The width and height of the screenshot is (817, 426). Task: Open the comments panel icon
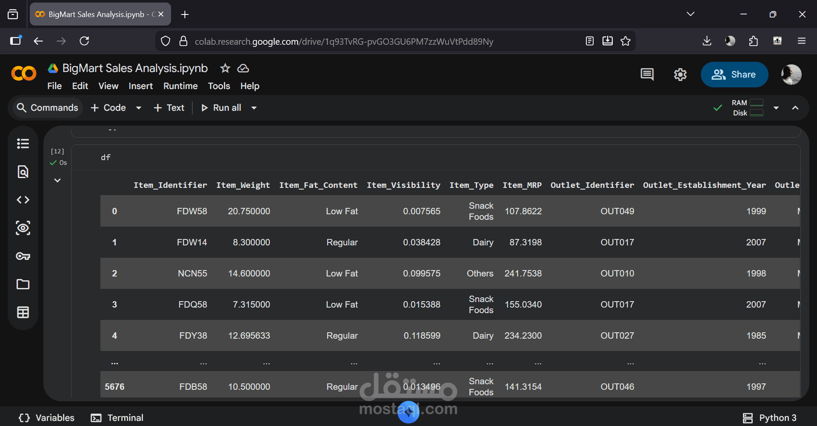(647, 75)
